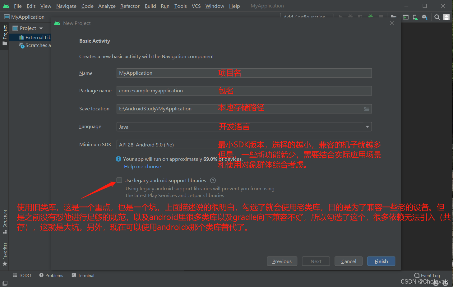Open the Navigate menu
This screenshot has width=453, height=287.
click(66, 6)
